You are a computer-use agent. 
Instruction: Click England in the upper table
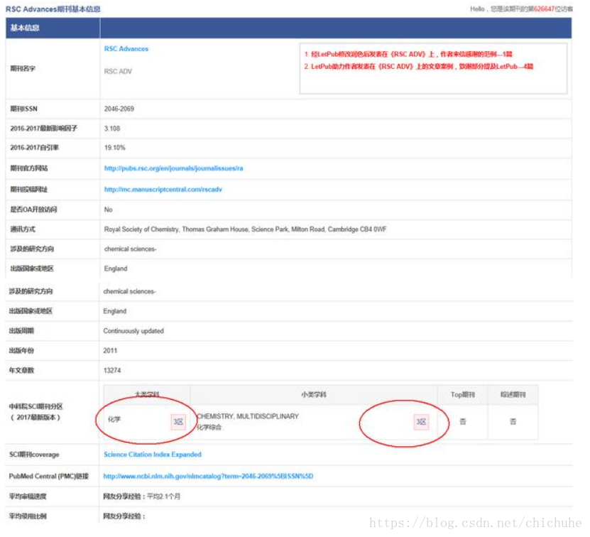point(116,268)
